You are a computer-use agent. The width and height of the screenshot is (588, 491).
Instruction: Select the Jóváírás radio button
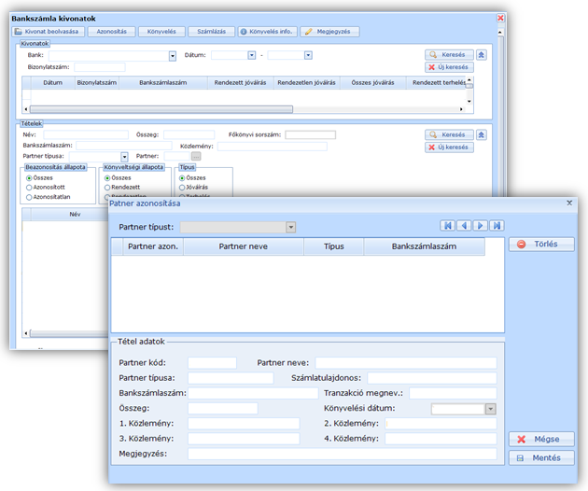pyautogui.click(x=182, y=188)
